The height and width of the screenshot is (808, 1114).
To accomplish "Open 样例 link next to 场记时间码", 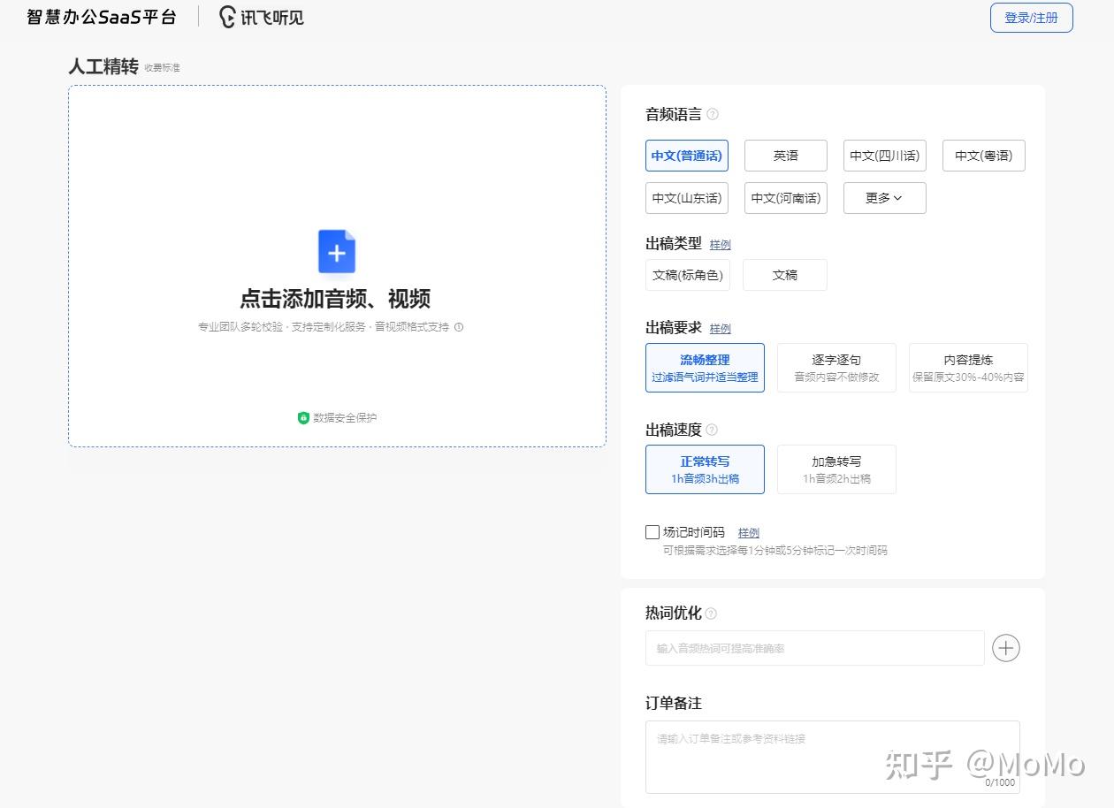I will 749,533.
